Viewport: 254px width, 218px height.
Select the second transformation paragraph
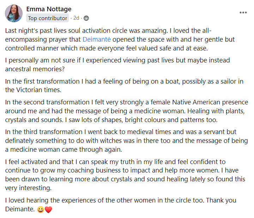coord(127,111)
